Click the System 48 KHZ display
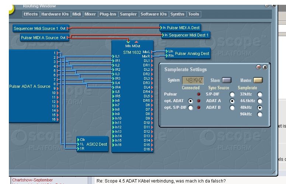Image resolution: width=286 pixels, height=184 pixels. click(193, 80)
